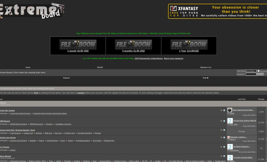
Task: Click feed icon in BDSM Board row
Action: pos(224,121)
